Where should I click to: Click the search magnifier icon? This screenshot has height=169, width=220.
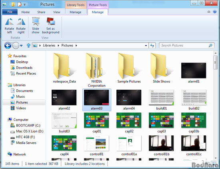pyautogui.click(x=210, y=45)
